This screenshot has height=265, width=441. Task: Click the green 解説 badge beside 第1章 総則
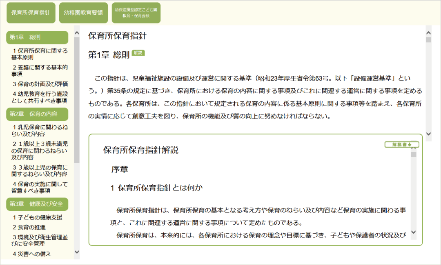(x=138, y=53)
